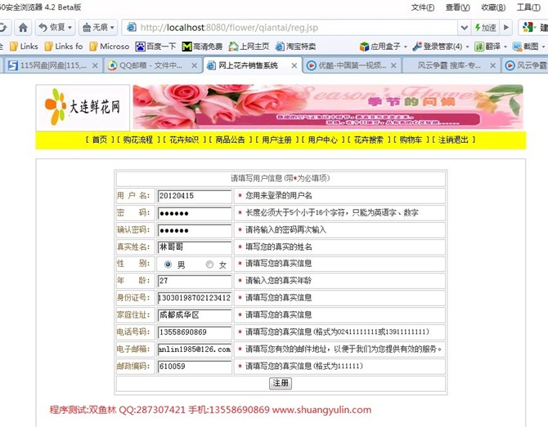Image resolution: width=548 pixels, height=427 pixels.
Task: Click the 电话号码 phone field
Action: (x=195, y=332)
